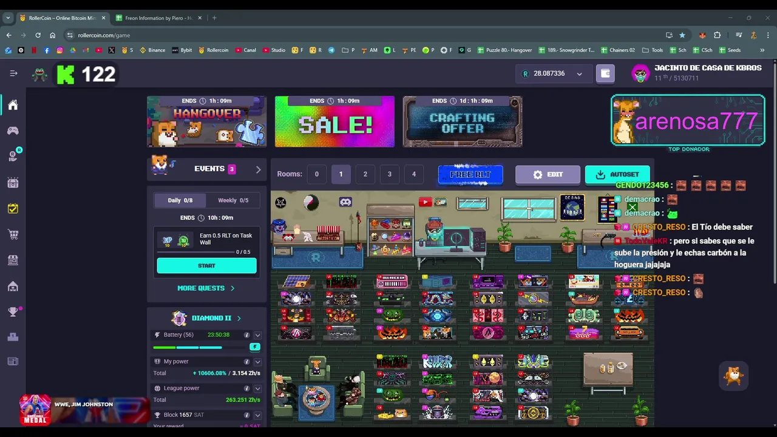Expand the League power section chevron
This screenshot has width=777, height=437.
(257, 388)
